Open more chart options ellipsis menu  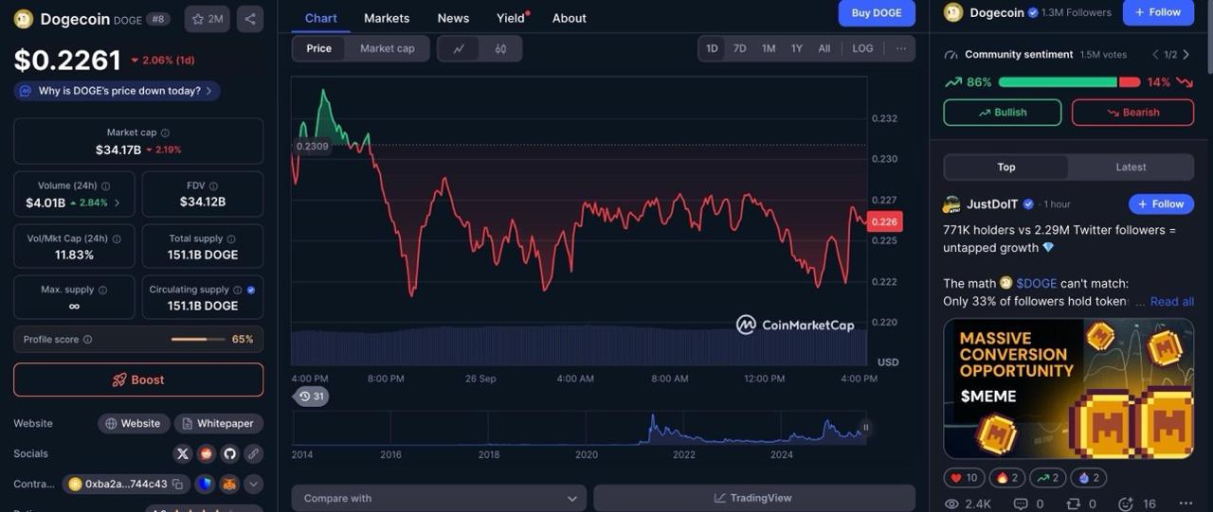point(900,48)
